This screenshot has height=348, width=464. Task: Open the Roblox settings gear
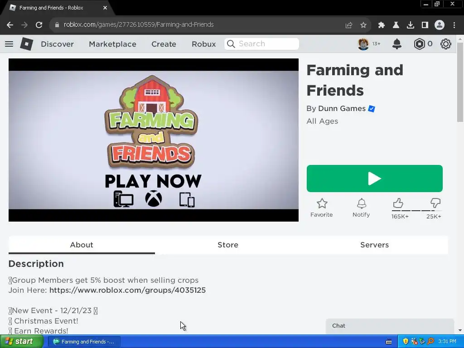(x=446, y=44)
